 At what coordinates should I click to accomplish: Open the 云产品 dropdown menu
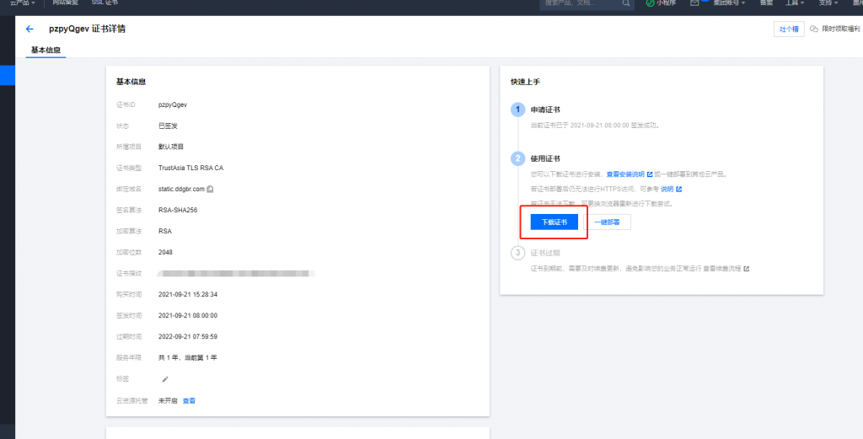[x=23, y=3]
